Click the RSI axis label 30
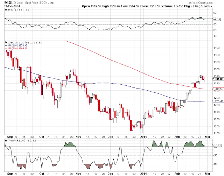This screenshot has width=224, height=176. coord(215,30)
